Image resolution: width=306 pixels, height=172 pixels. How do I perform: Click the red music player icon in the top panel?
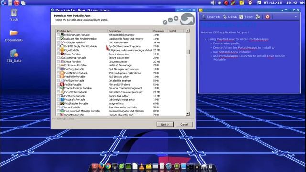[x=17, y=3]
